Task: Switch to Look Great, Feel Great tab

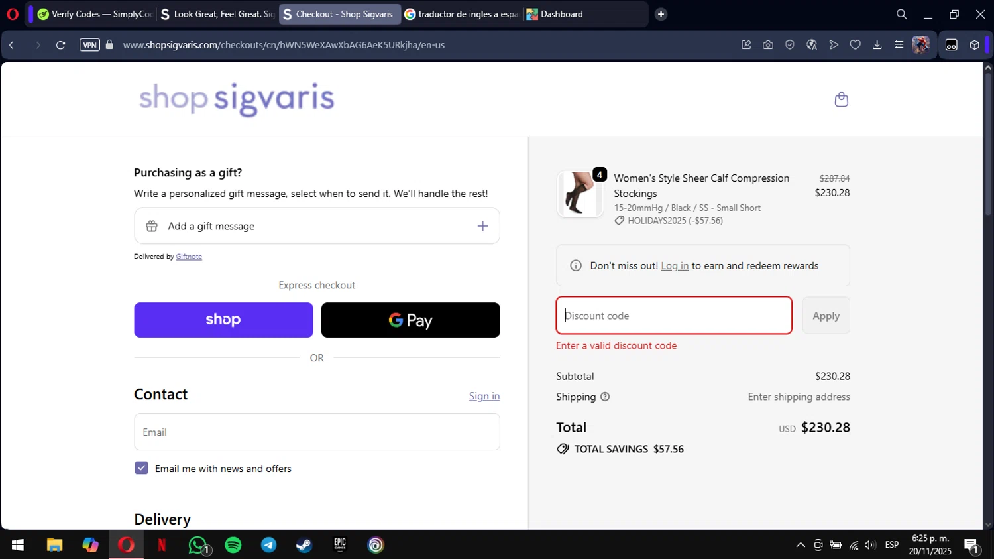Action: (217, 14)
